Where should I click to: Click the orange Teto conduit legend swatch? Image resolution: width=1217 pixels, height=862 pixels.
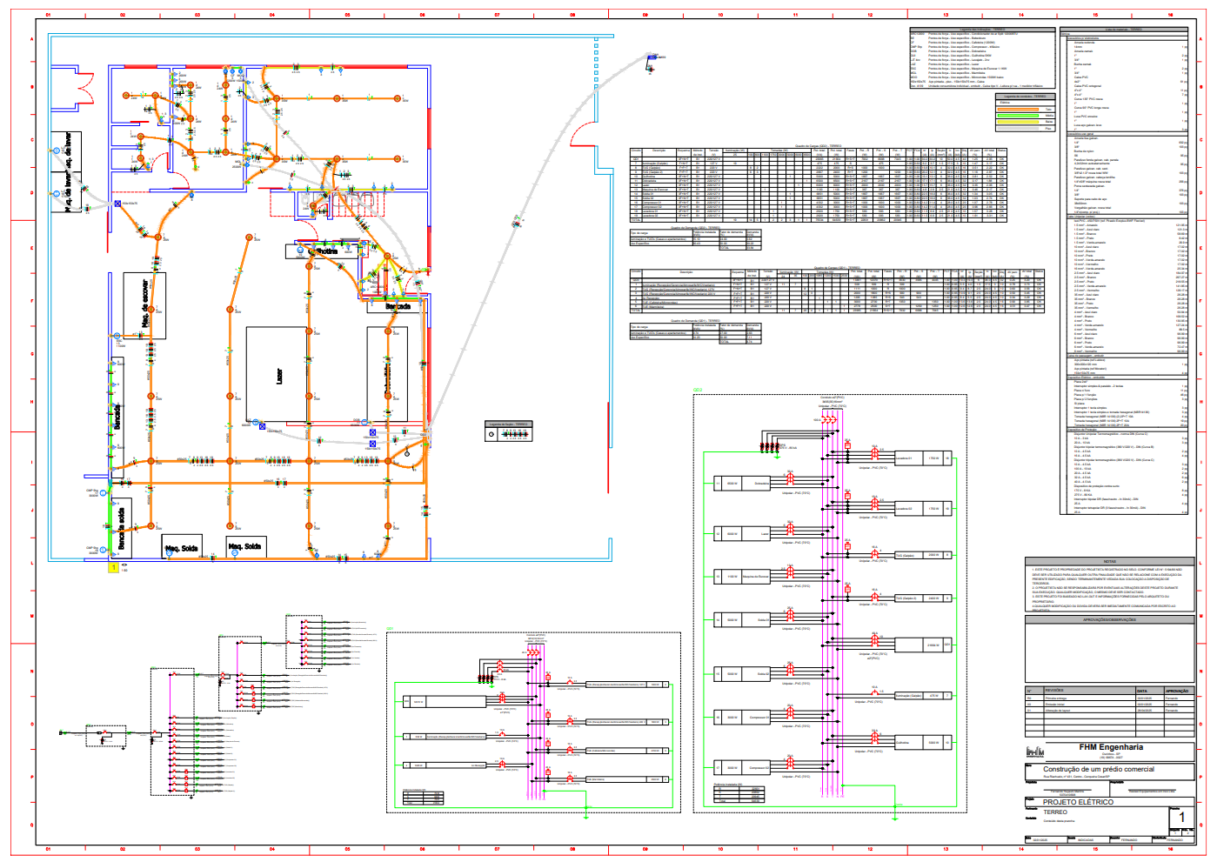(x=1019, y=109)
